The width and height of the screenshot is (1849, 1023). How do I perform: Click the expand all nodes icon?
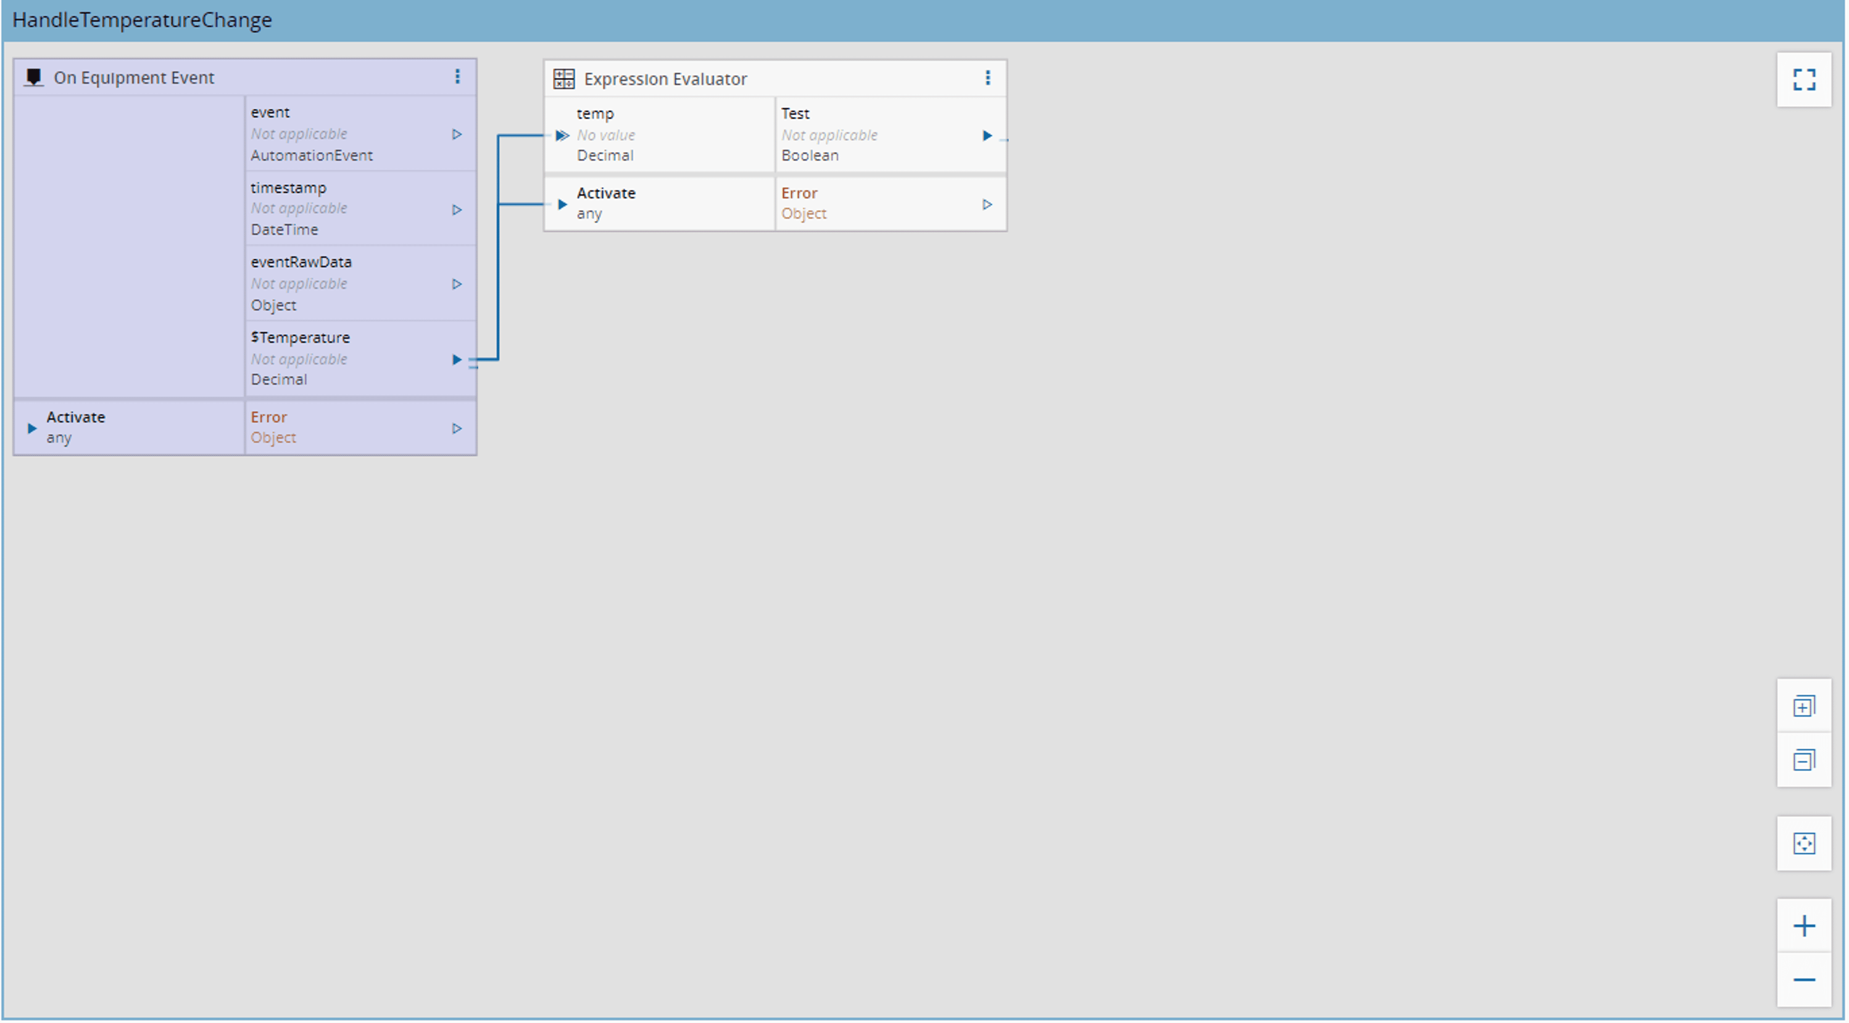pos(1804,707)
